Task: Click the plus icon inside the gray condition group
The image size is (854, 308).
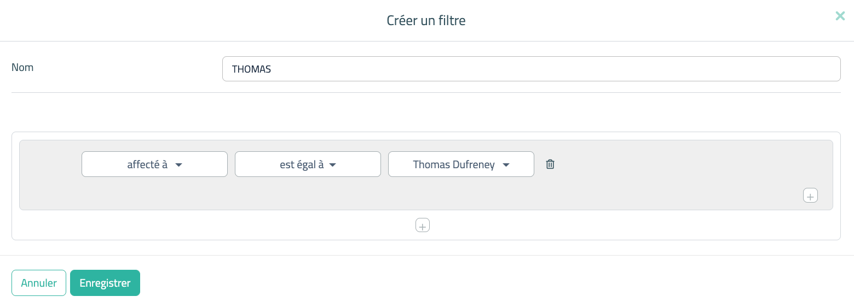Action: [810, 196]
